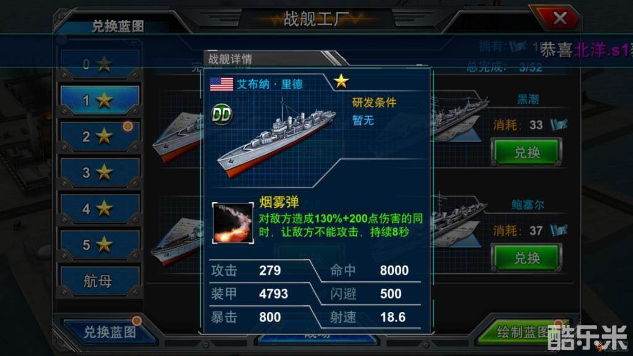The width and height of the screenshot is (633, 356).
Task: Select the 1 star tab
Action: click(x=100, y=100)
